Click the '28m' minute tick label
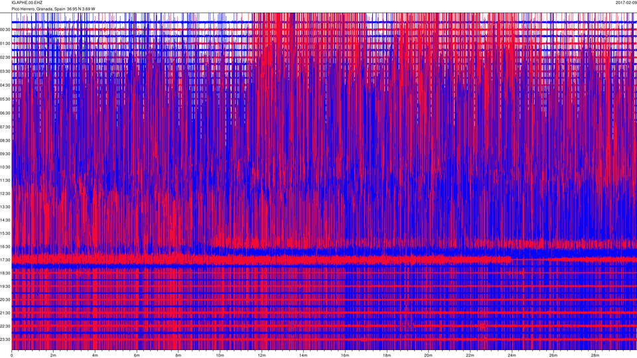This screenshot has height=358, width=637. point(595,355)
